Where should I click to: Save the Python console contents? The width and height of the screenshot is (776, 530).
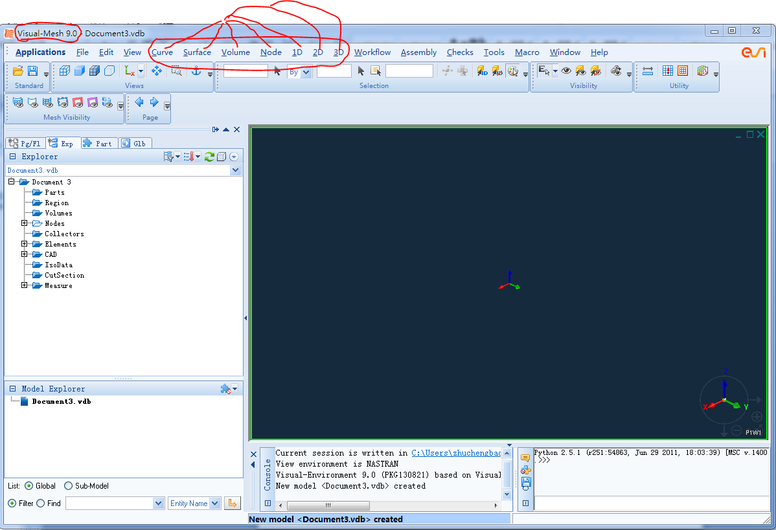click(x=525, y=482)
